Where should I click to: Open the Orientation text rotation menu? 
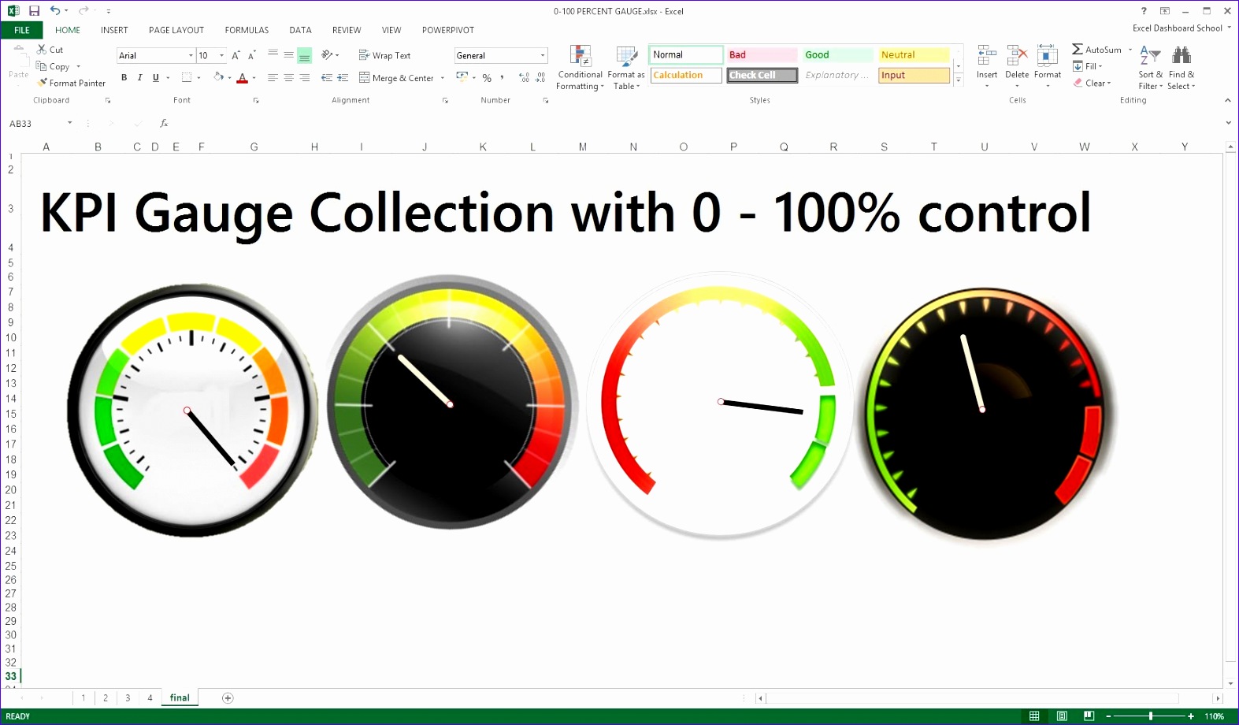(x=330, y=55)
